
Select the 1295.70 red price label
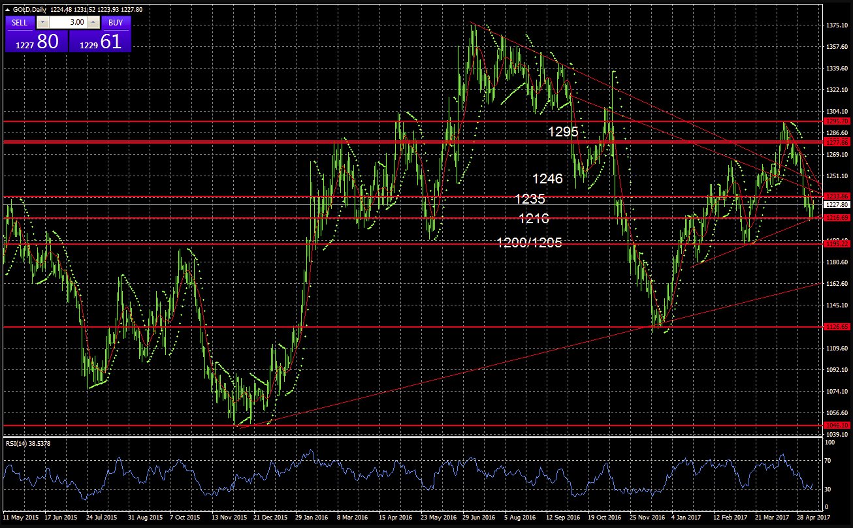tap(837, 121)
